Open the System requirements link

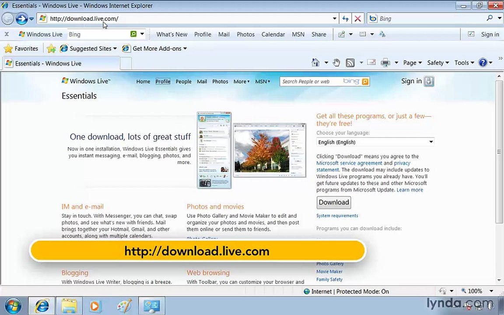(x=337, y=216)
